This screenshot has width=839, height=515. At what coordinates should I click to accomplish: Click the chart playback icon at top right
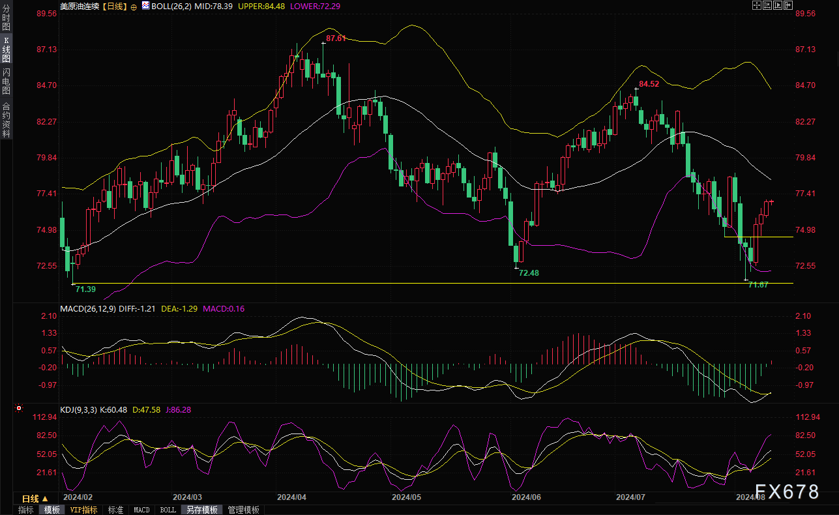[778, 5]
